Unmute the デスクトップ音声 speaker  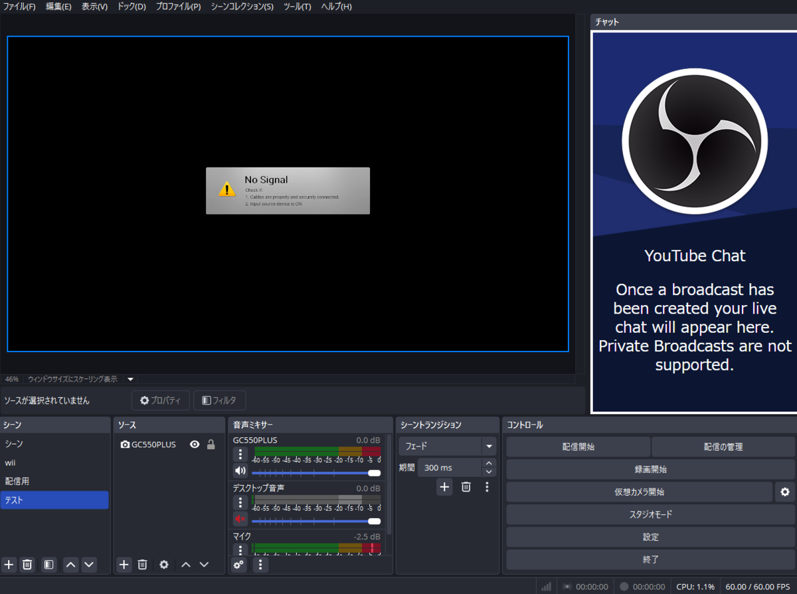[x=240, y=519]
